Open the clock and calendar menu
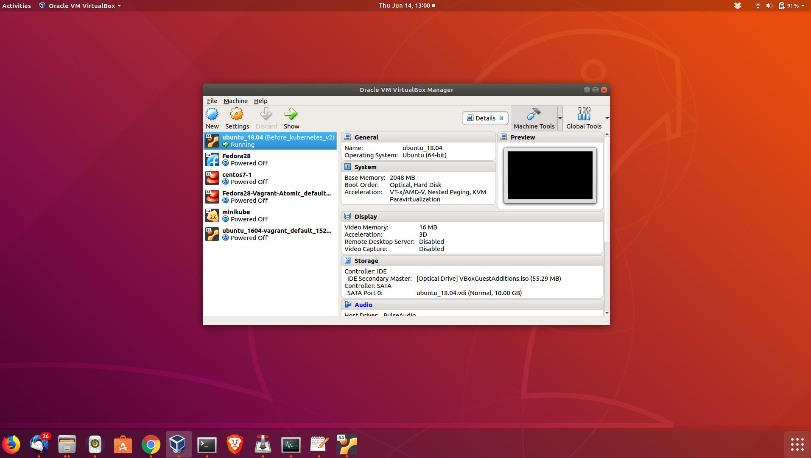This screenshot has height=458, width=811. 407,6
